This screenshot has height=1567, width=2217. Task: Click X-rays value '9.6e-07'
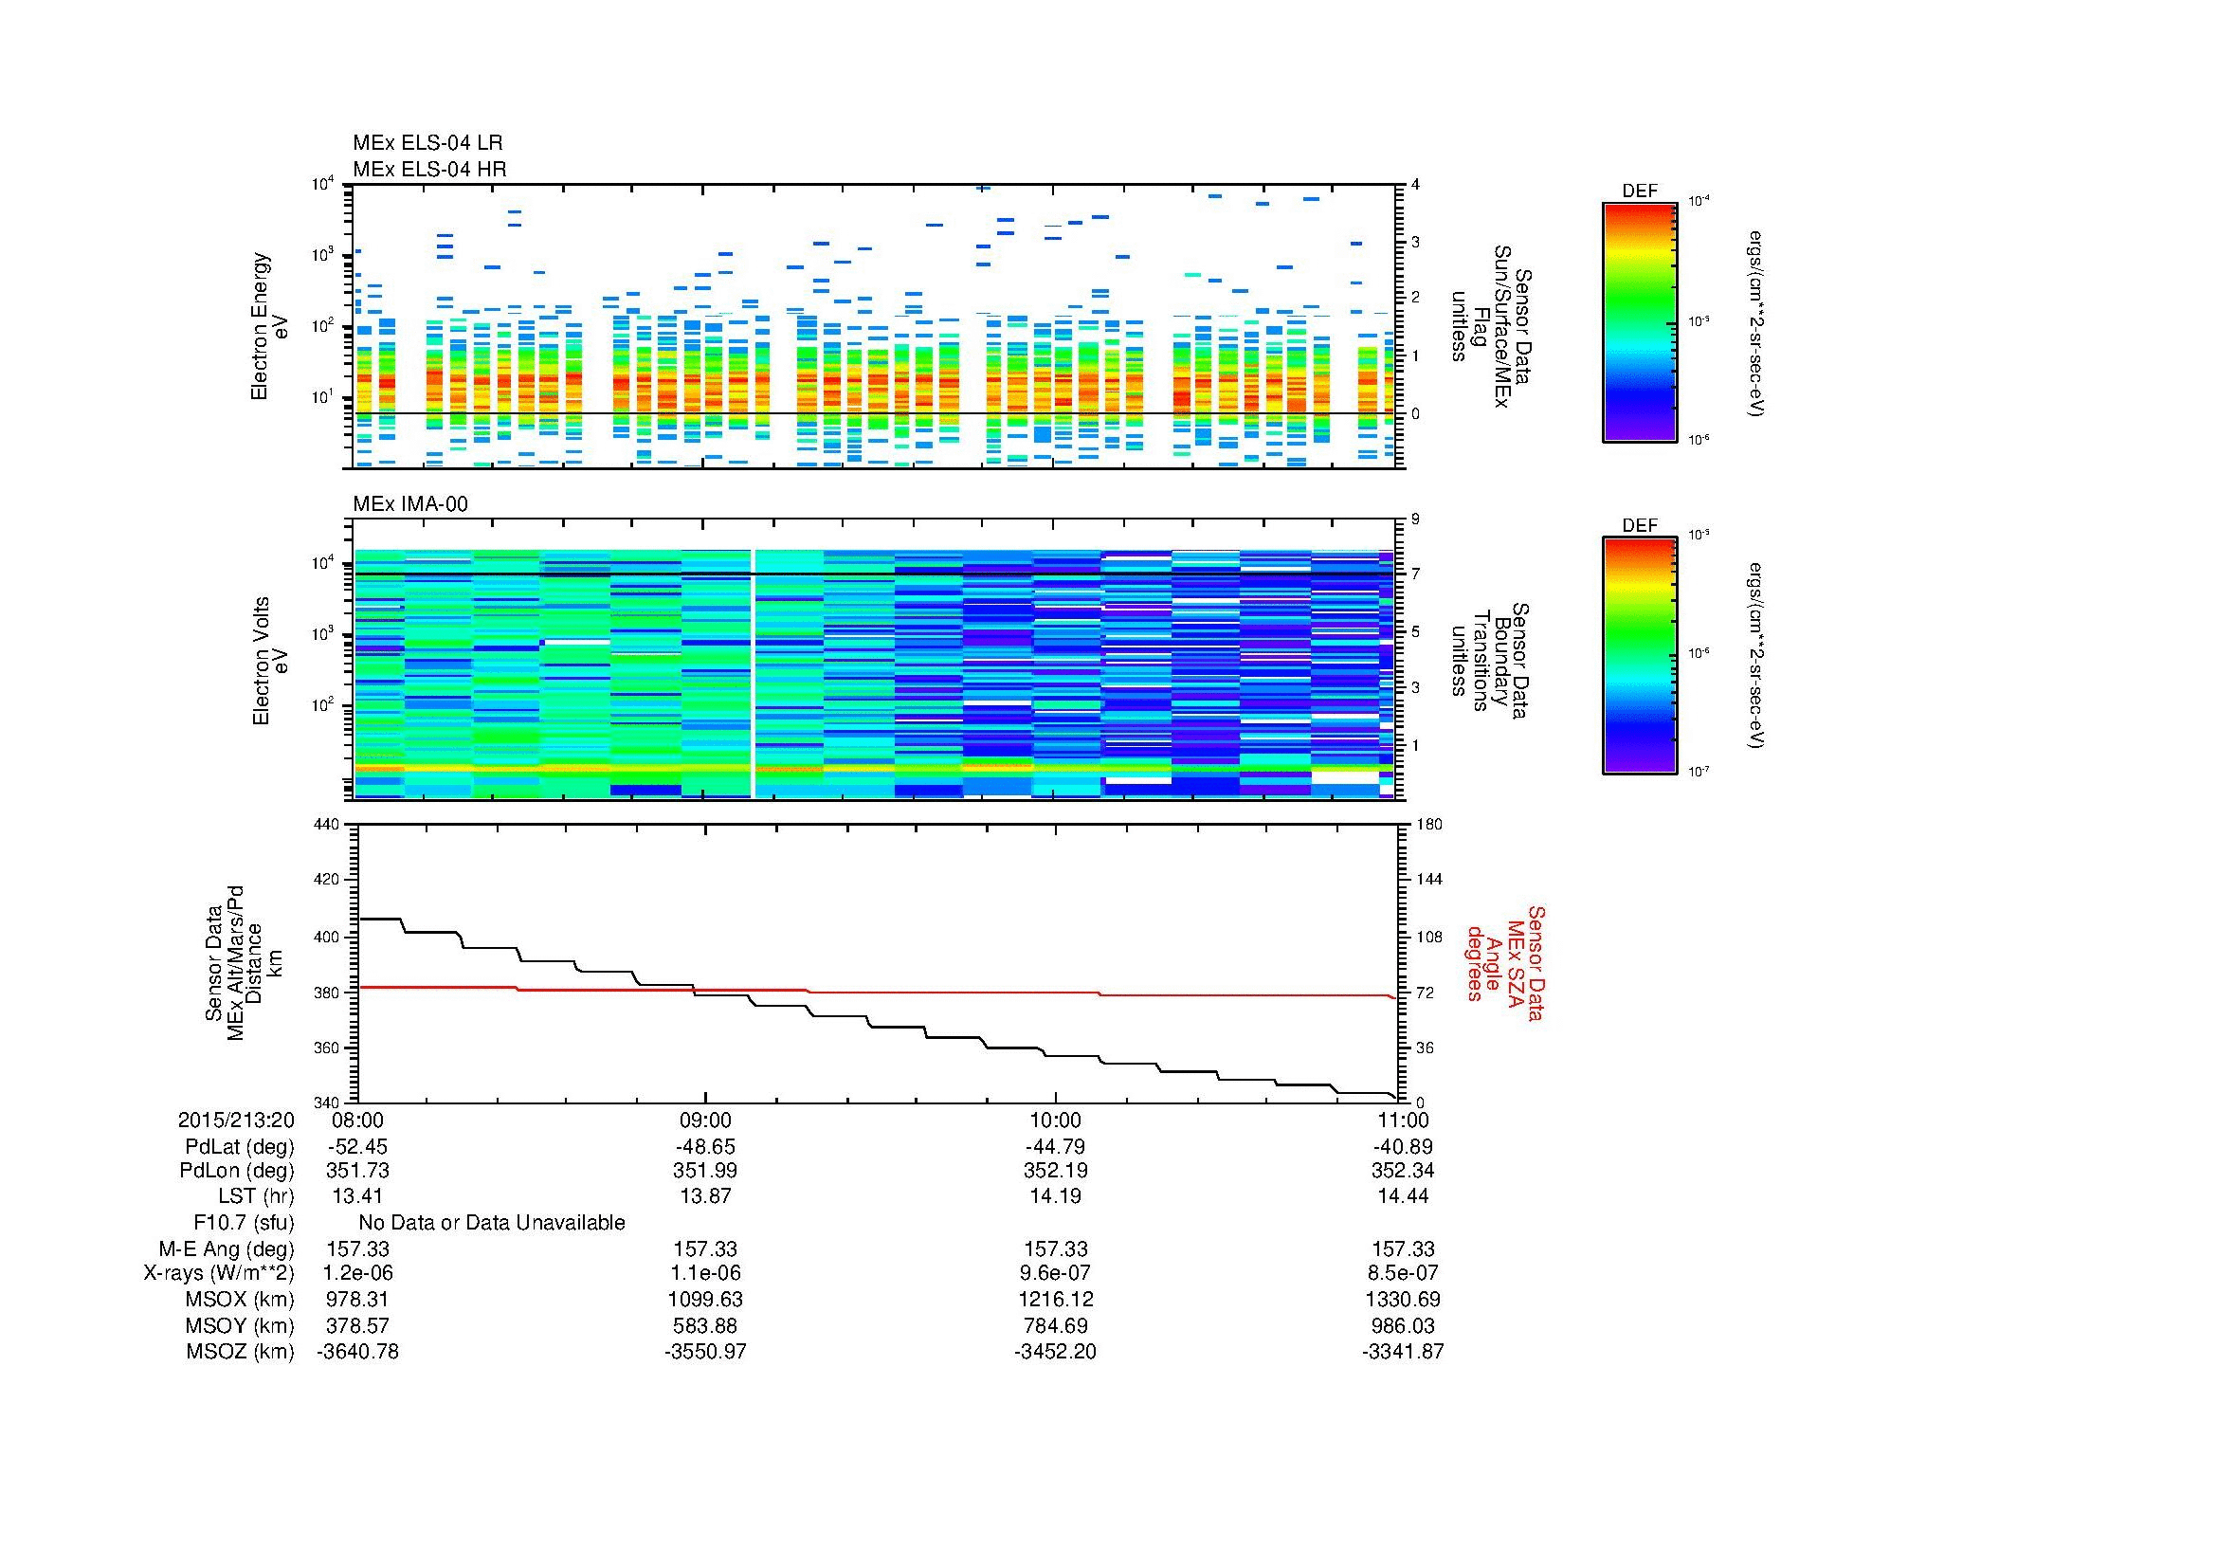pos(1055,1273)
